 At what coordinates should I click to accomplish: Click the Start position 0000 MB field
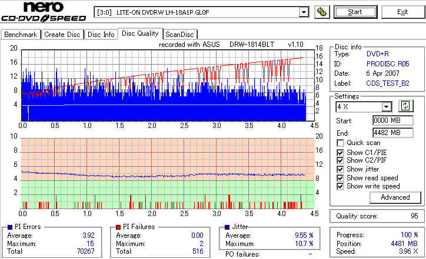coord(393,120)
